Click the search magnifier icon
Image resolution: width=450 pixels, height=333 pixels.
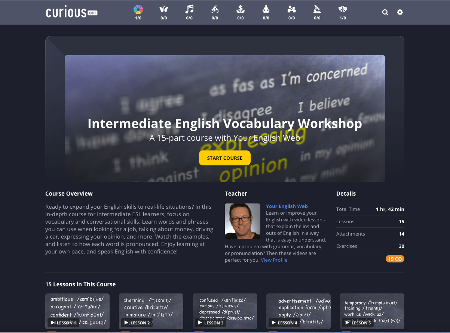[x=385, y=12]
